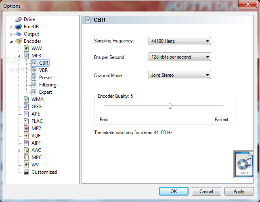
Task: Select the VBR label under MP3
Action: (44, 70)
